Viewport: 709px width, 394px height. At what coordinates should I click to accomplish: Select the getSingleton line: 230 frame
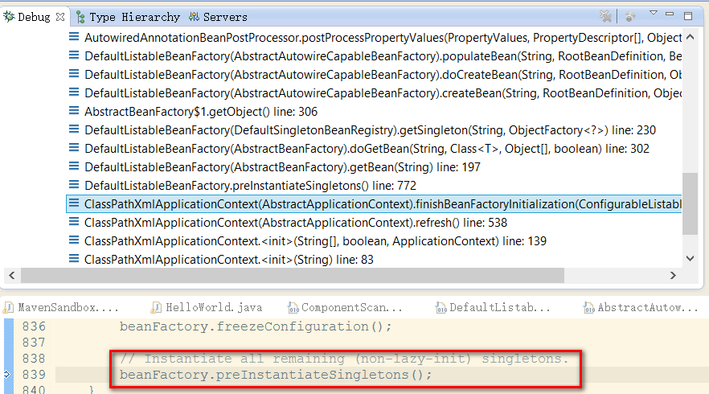click(370, 130)
